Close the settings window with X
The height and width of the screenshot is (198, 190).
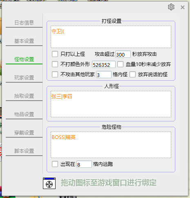coord(183,7)
